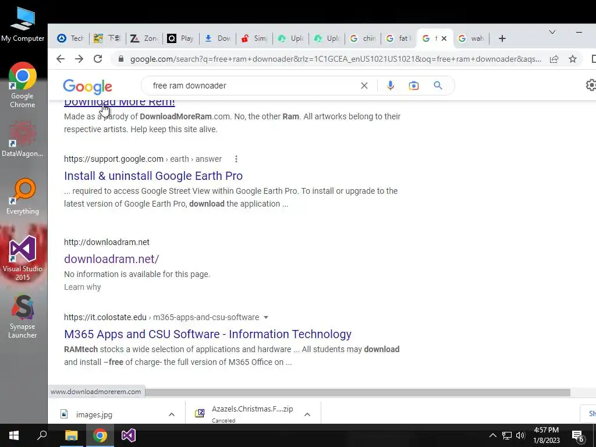Open colostate result options arrow
This screenshot has width=596, height=447.
[x=265, y=317]
